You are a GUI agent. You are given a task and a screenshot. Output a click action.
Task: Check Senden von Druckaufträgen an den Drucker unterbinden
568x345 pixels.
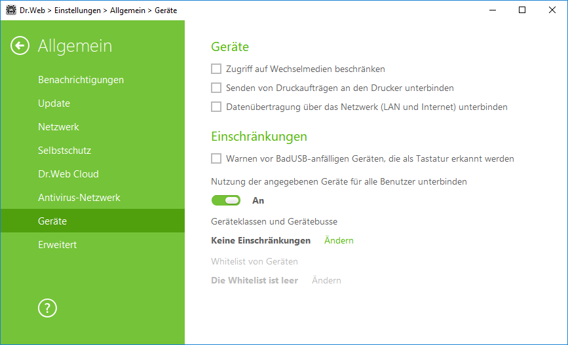pyautogui.click(x=216, y=88)
